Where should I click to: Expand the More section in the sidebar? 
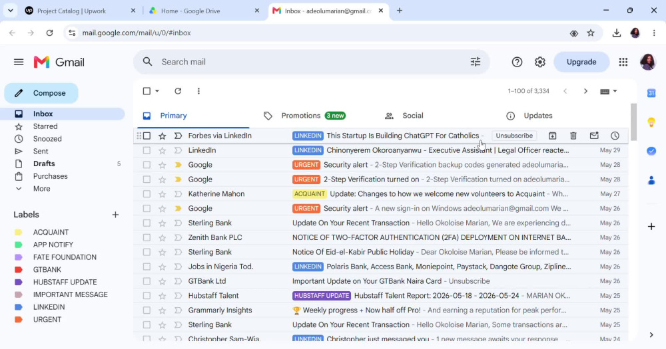pos(41,189)
